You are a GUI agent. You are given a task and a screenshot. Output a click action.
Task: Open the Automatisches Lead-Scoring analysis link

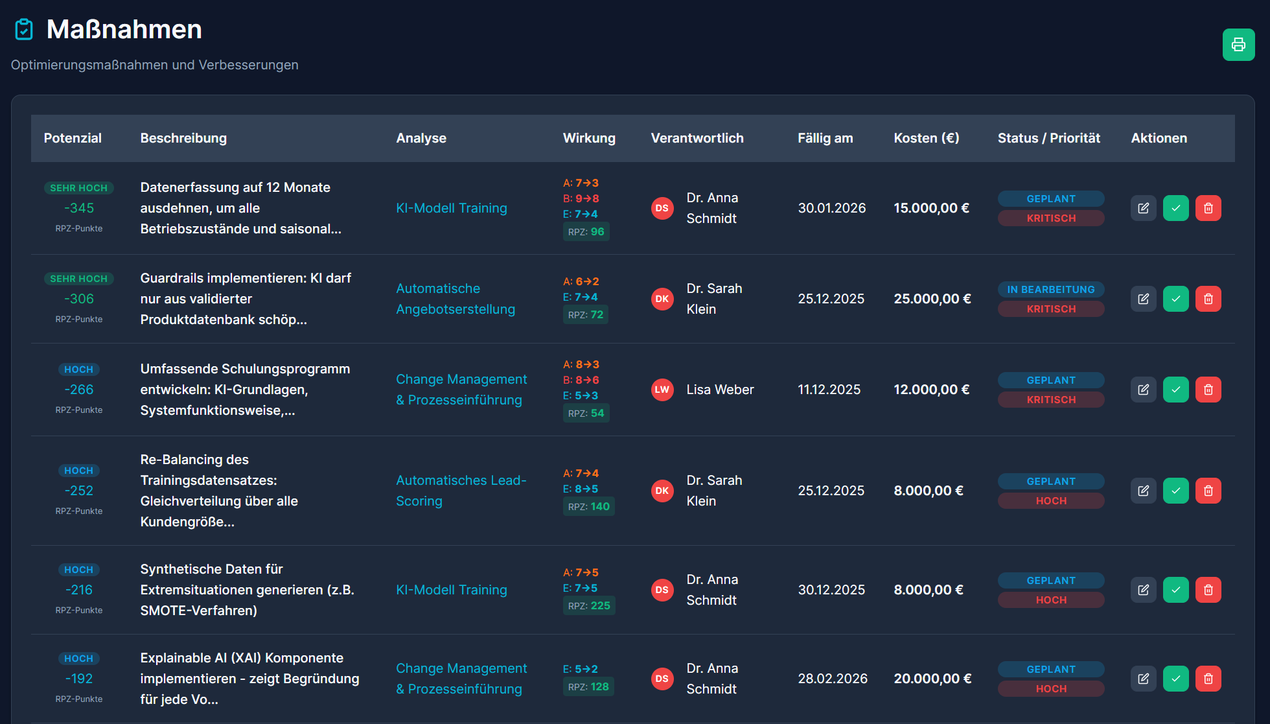tap(461, 491)
